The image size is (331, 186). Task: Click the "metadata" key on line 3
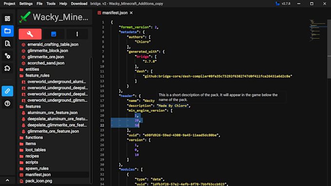click(129, 32)
